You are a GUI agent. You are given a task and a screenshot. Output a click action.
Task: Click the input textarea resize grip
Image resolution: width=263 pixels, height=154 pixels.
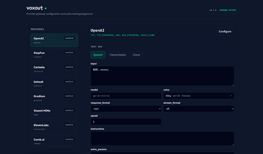233,85
